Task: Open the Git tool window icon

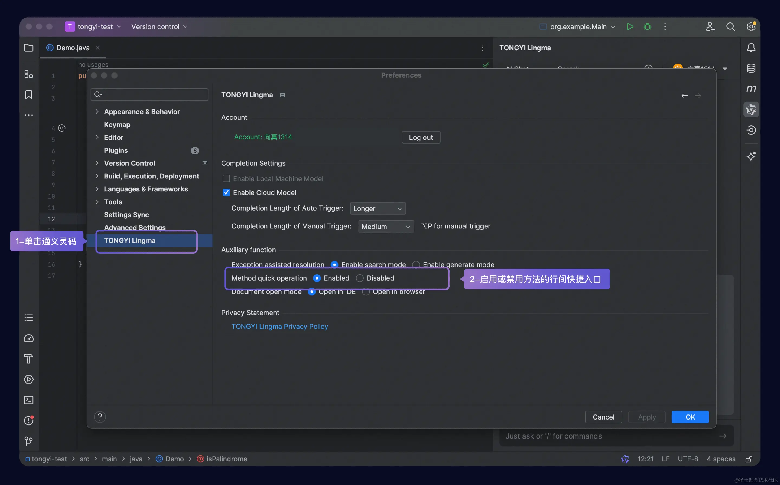Action: (29, 441)
